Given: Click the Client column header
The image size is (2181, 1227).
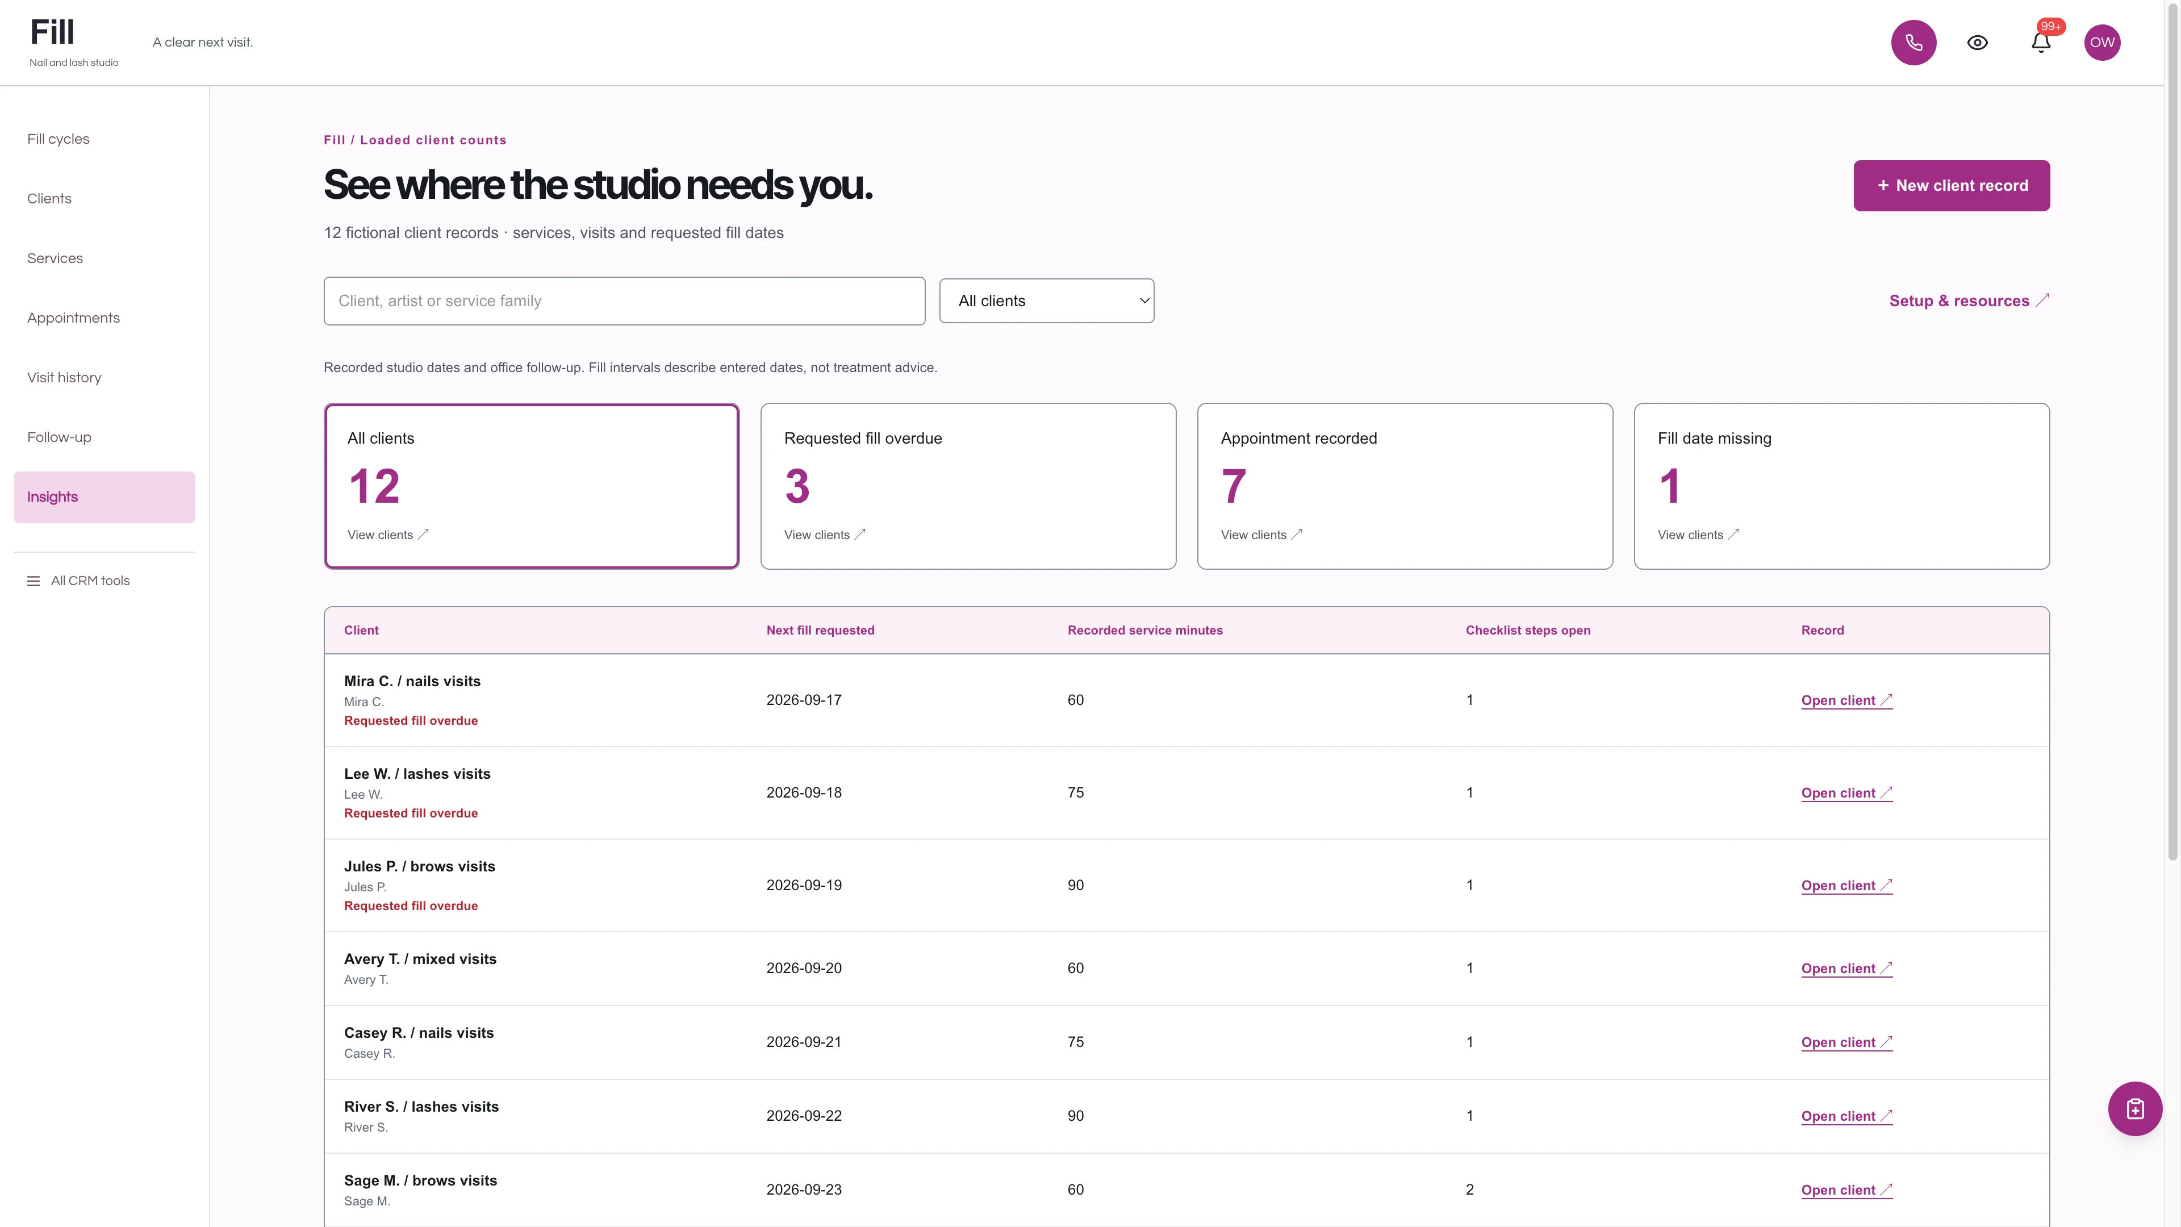Looking at the screenshot, I should coord(361,630).
